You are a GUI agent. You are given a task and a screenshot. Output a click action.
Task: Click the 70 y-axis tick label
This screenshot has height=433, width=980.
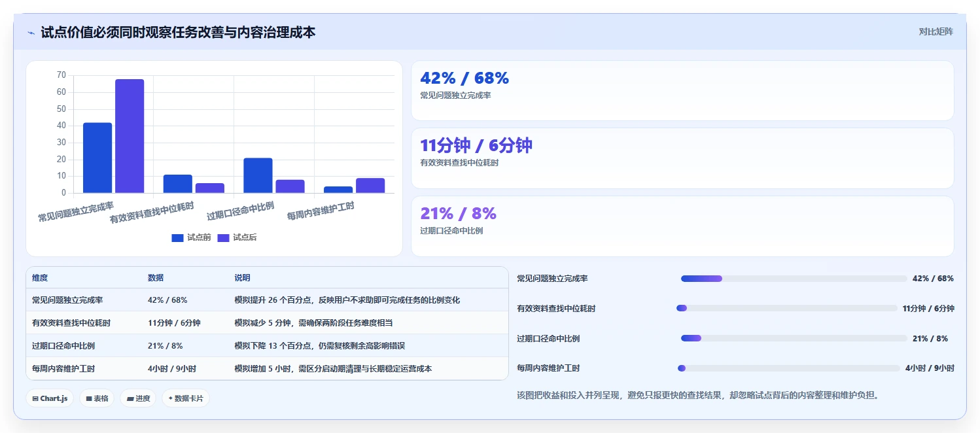pyautogui.click(x=61, y=75)
